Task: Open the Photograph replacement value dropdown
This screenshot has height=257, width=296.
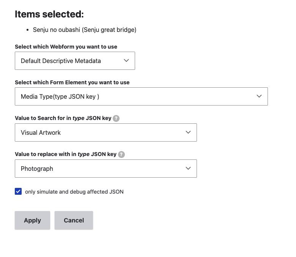Action: (x=105, y=169)
